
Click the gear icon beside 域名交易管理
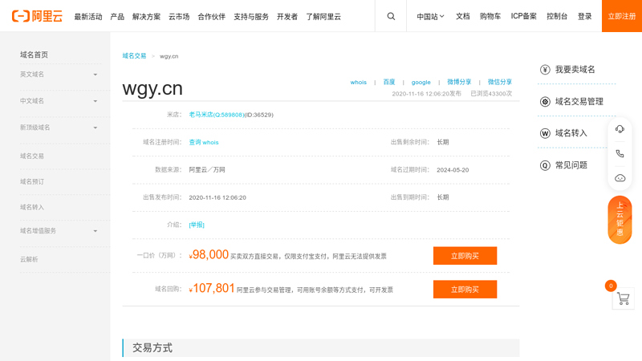545,102
